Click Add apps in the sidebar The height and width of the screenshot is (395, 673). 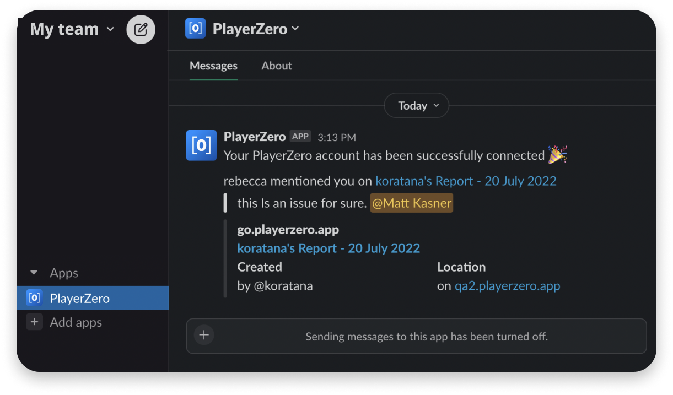tap(76, 322)
